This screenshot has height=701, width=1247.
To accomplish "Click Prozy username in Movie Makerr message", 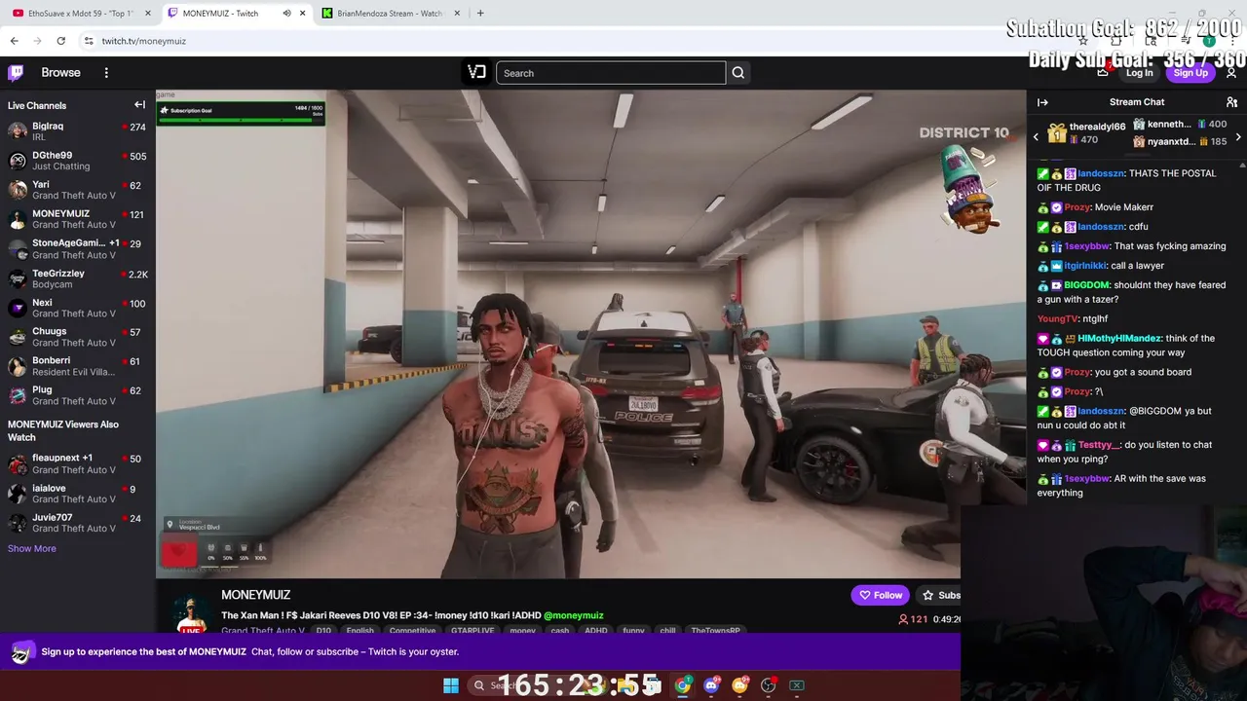I will click(1076, 207).
